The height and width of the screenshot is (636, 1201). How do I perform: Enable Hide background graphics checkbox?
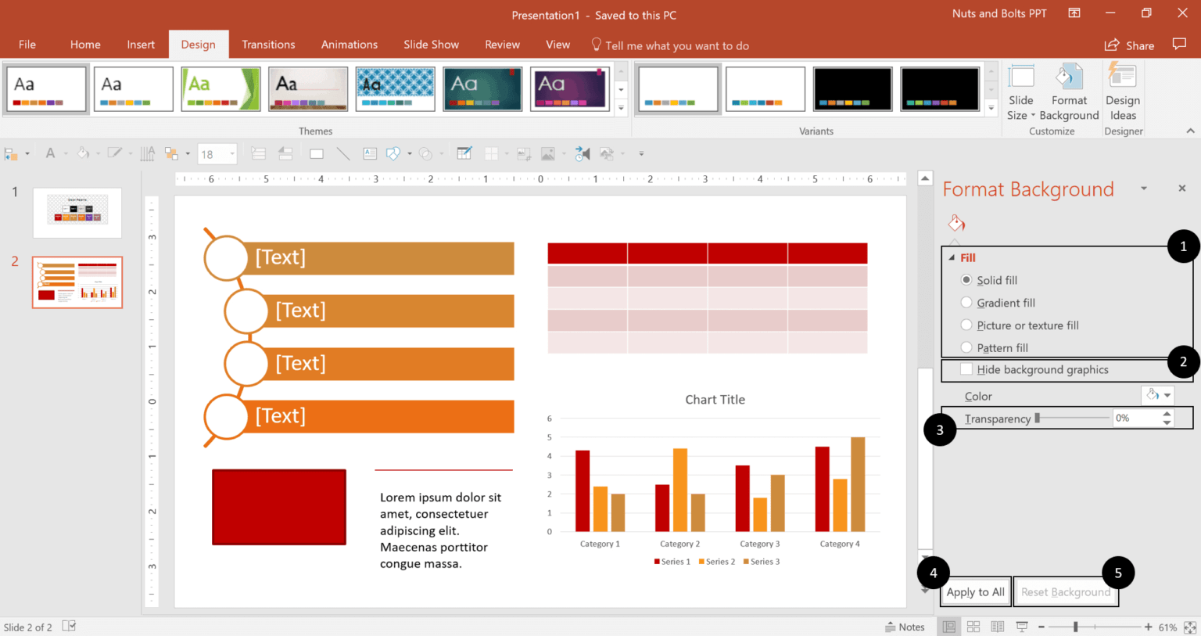[x=967, y=369]
